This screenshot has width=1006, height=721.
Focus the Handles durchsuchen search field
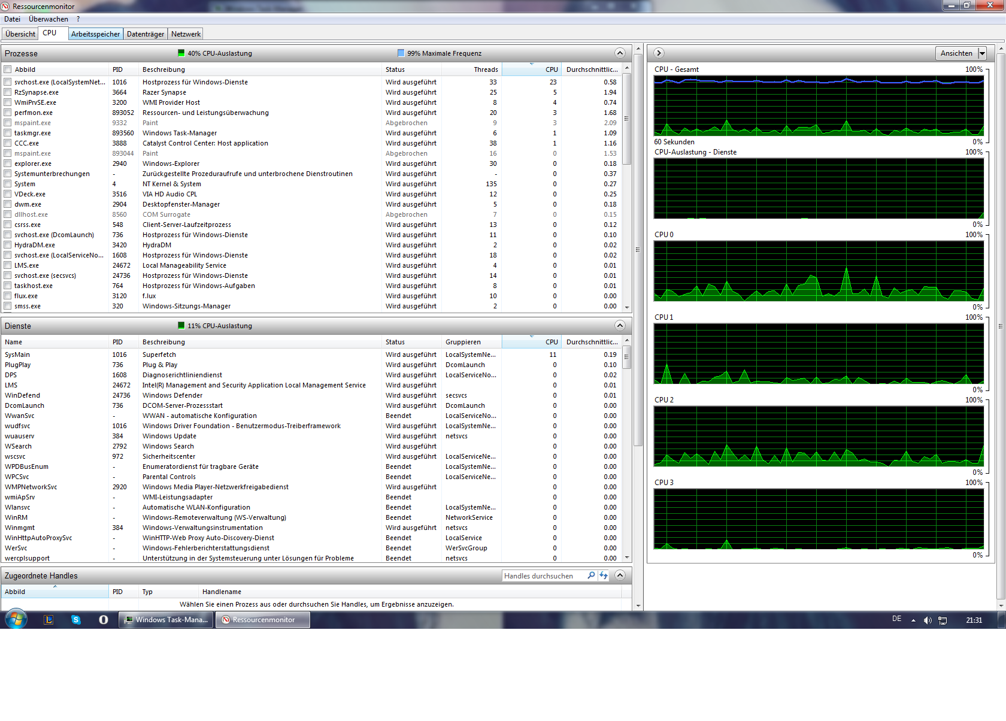544,575
